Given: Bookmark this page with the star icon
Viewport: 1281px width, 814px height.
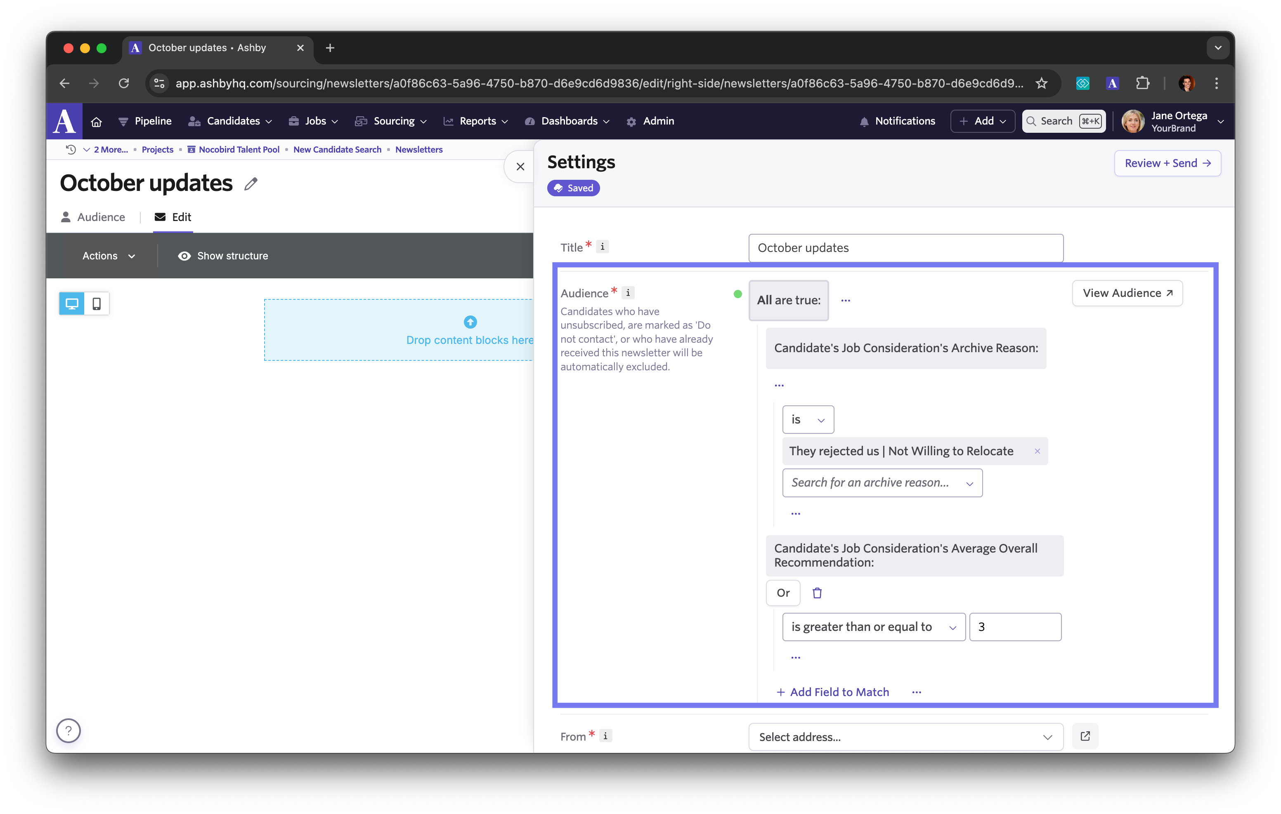Looking at the screenshot, I should pos(1042,83).
